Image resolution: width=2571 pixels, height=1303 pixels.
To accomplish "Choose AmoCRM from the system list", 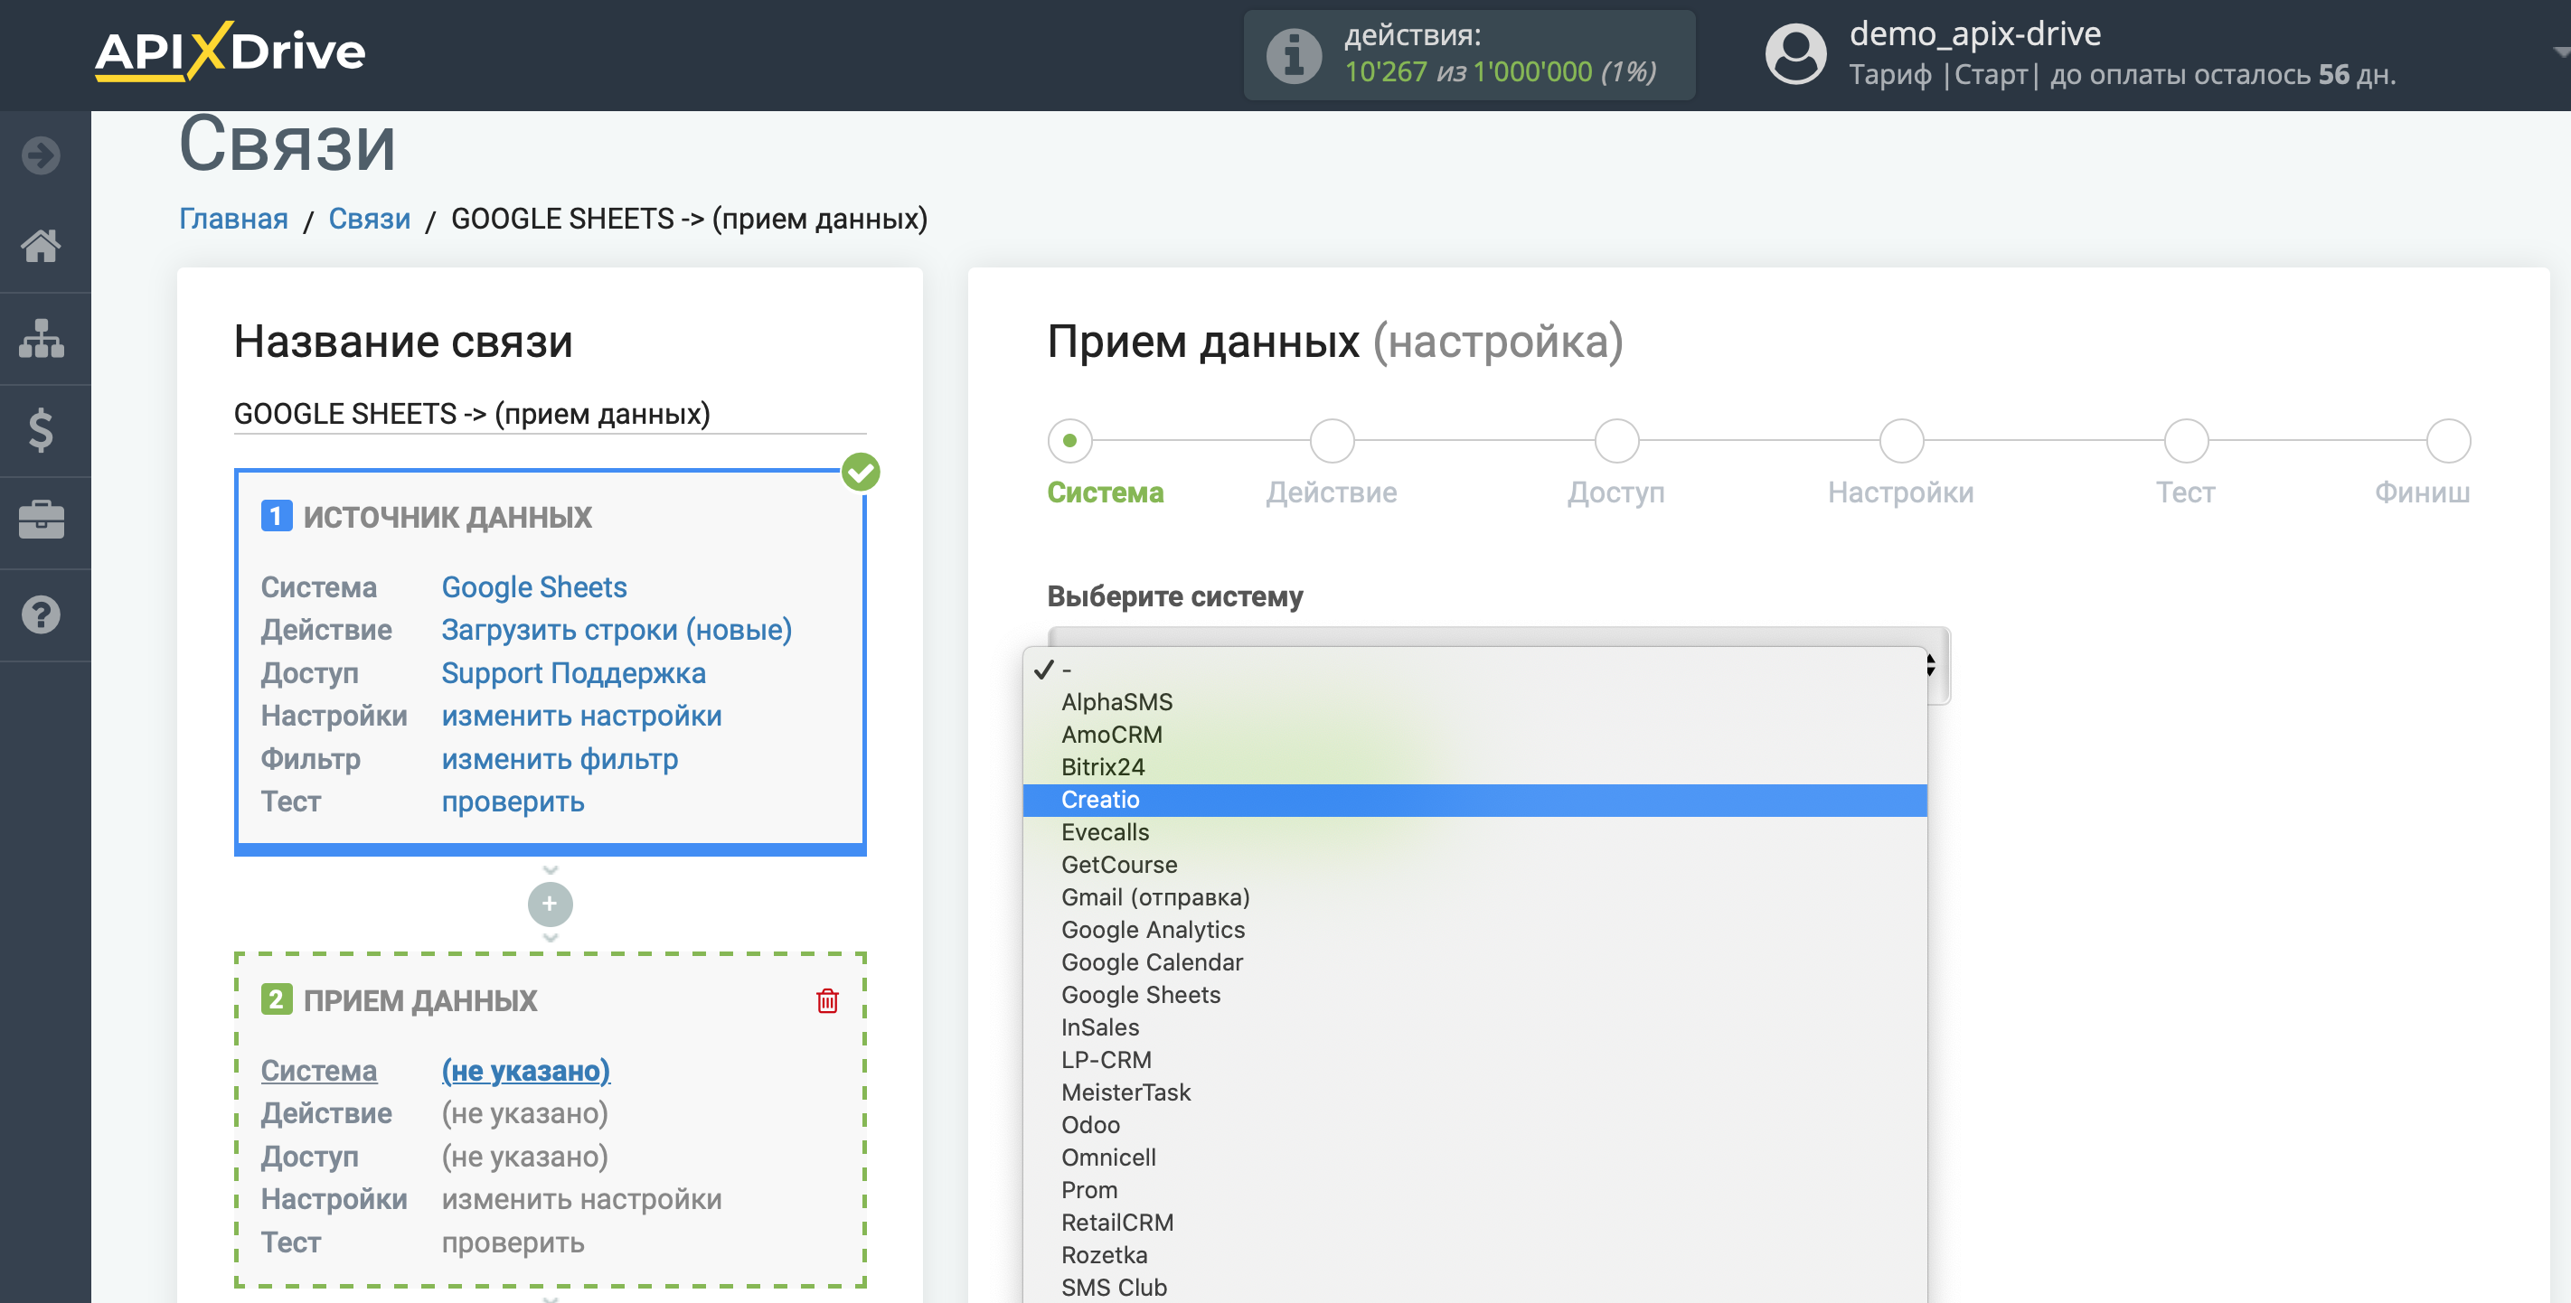I will (1474, 736).
